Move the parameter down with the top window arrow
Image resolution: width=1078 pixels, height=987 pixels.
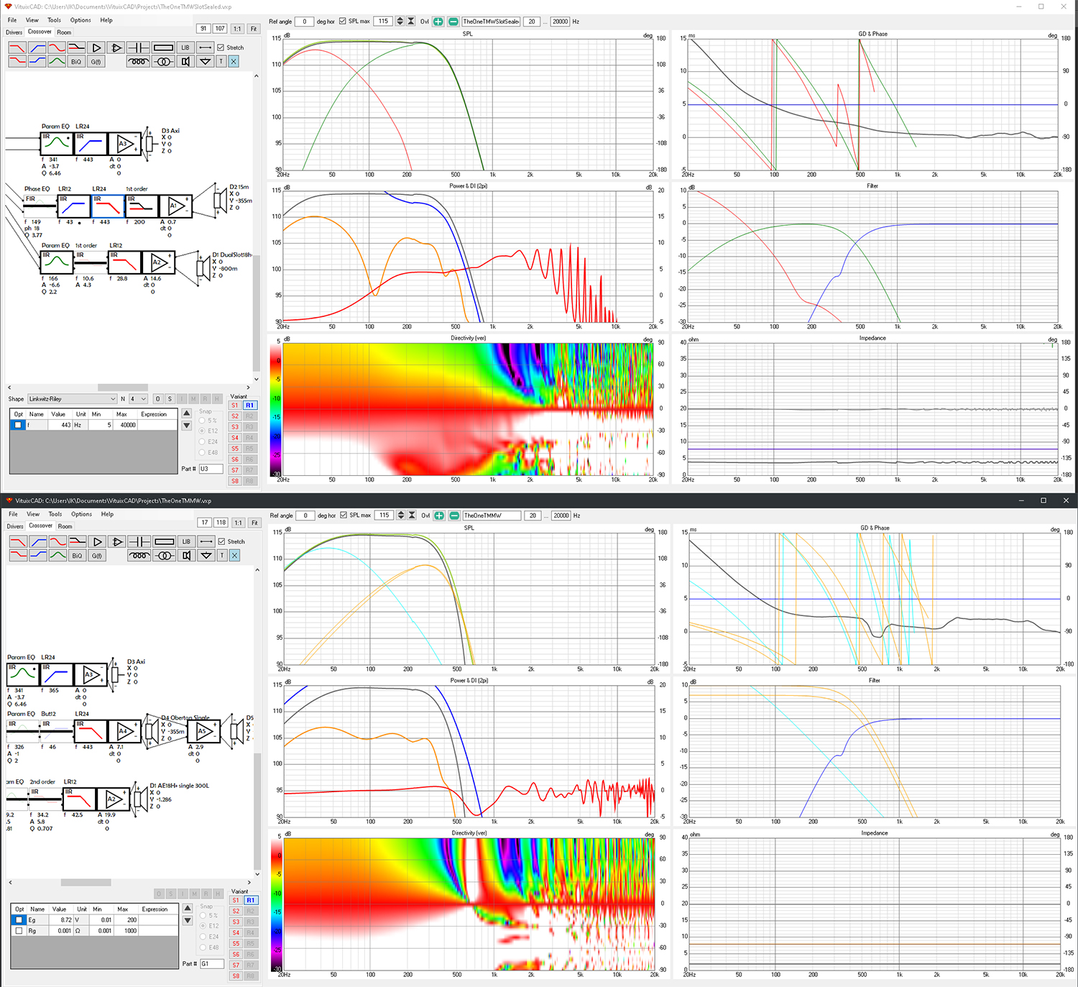point(186,426)
